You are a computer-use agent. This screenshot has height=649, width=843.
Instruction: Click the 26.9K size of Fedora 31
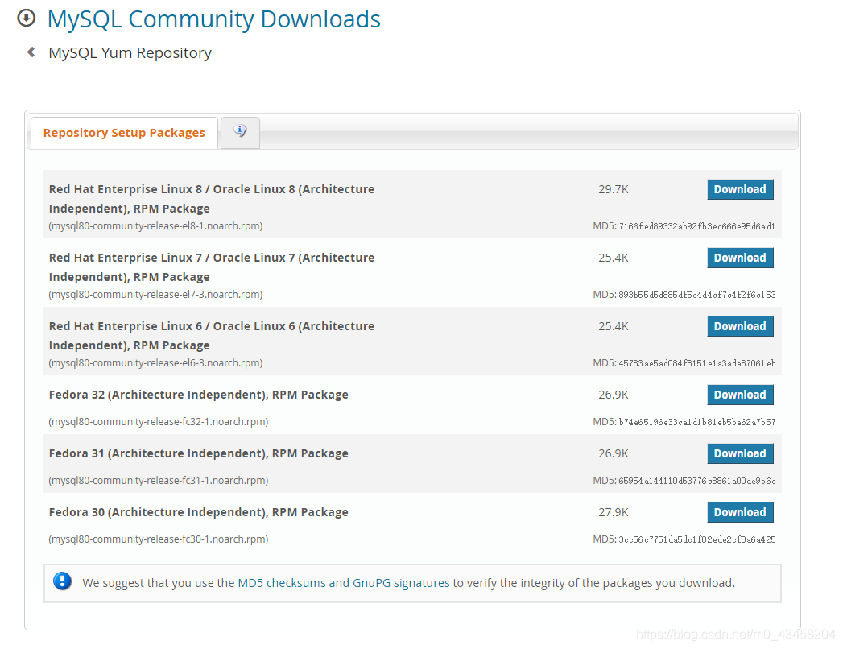pyautogui.click(x=614, y=453)
